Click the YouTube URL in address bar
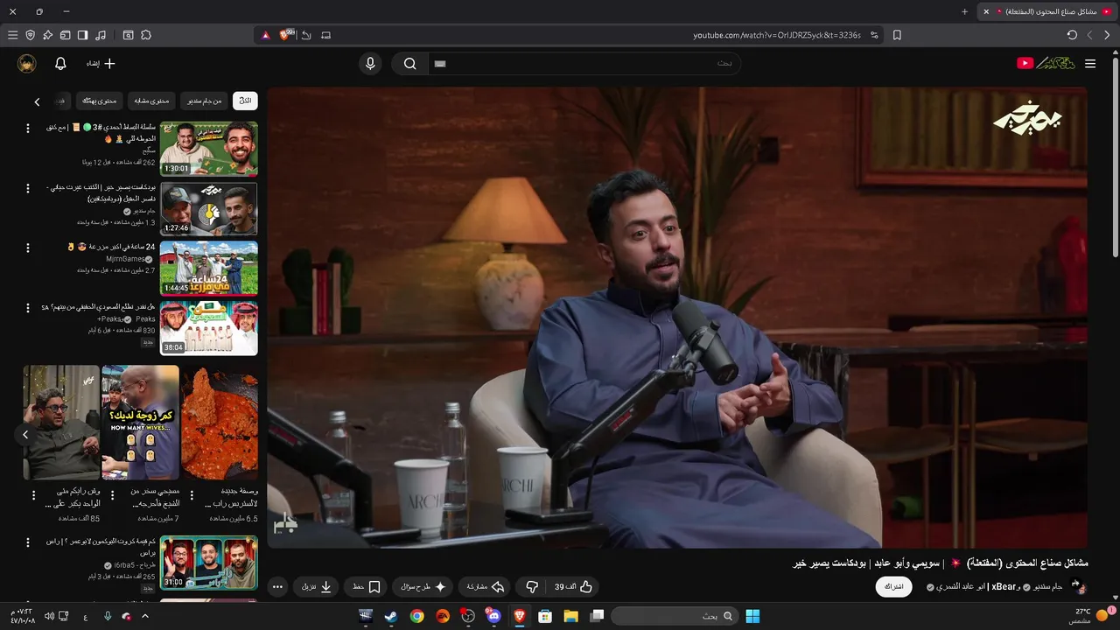Screen dimensions: 1120x630 point(777,35)
